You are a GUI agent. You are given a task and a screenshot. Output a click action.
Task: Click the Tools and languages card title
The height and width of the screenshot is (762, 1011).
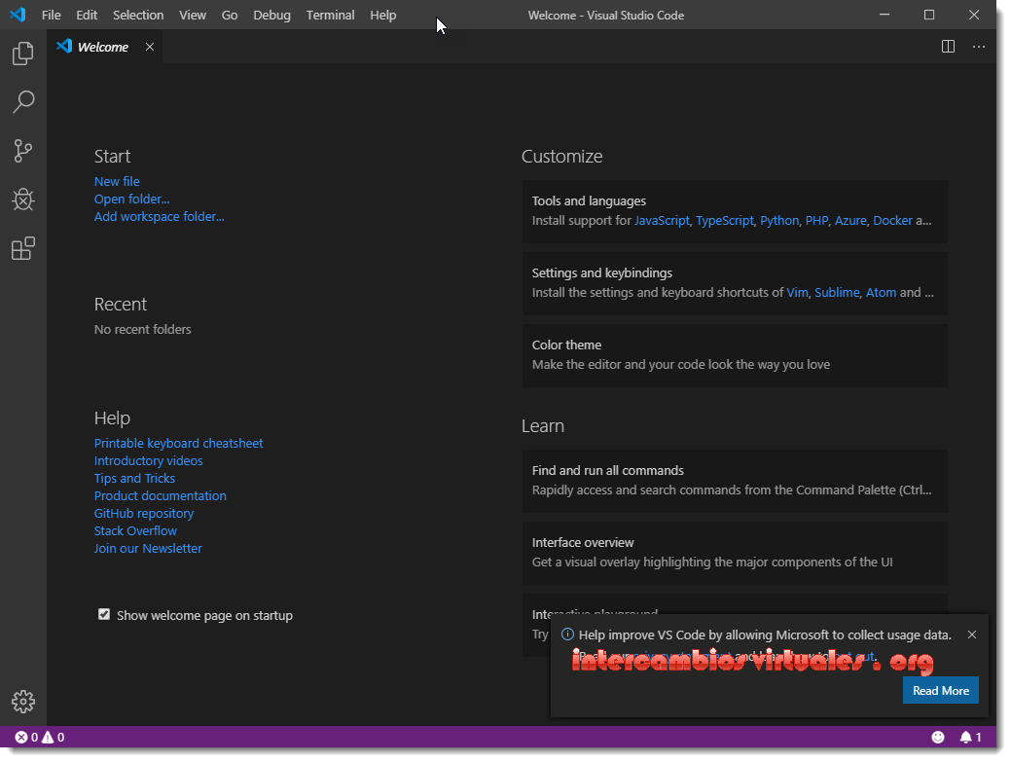pos(589,201)
